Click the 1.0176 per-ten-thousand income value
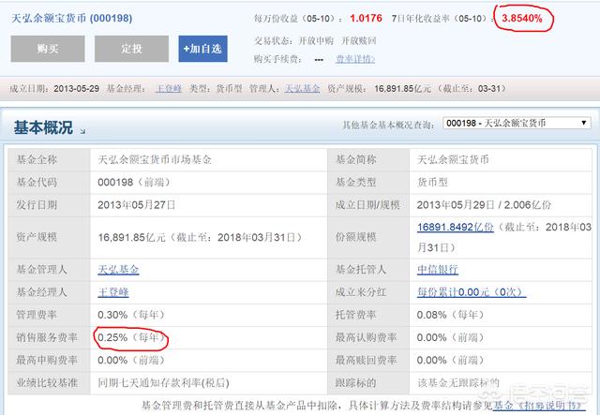This screenshot has width=600, height=415. [366, 18]
